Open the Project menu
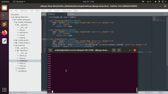Screen dimensions: 168x94 (x=57, y=10)
